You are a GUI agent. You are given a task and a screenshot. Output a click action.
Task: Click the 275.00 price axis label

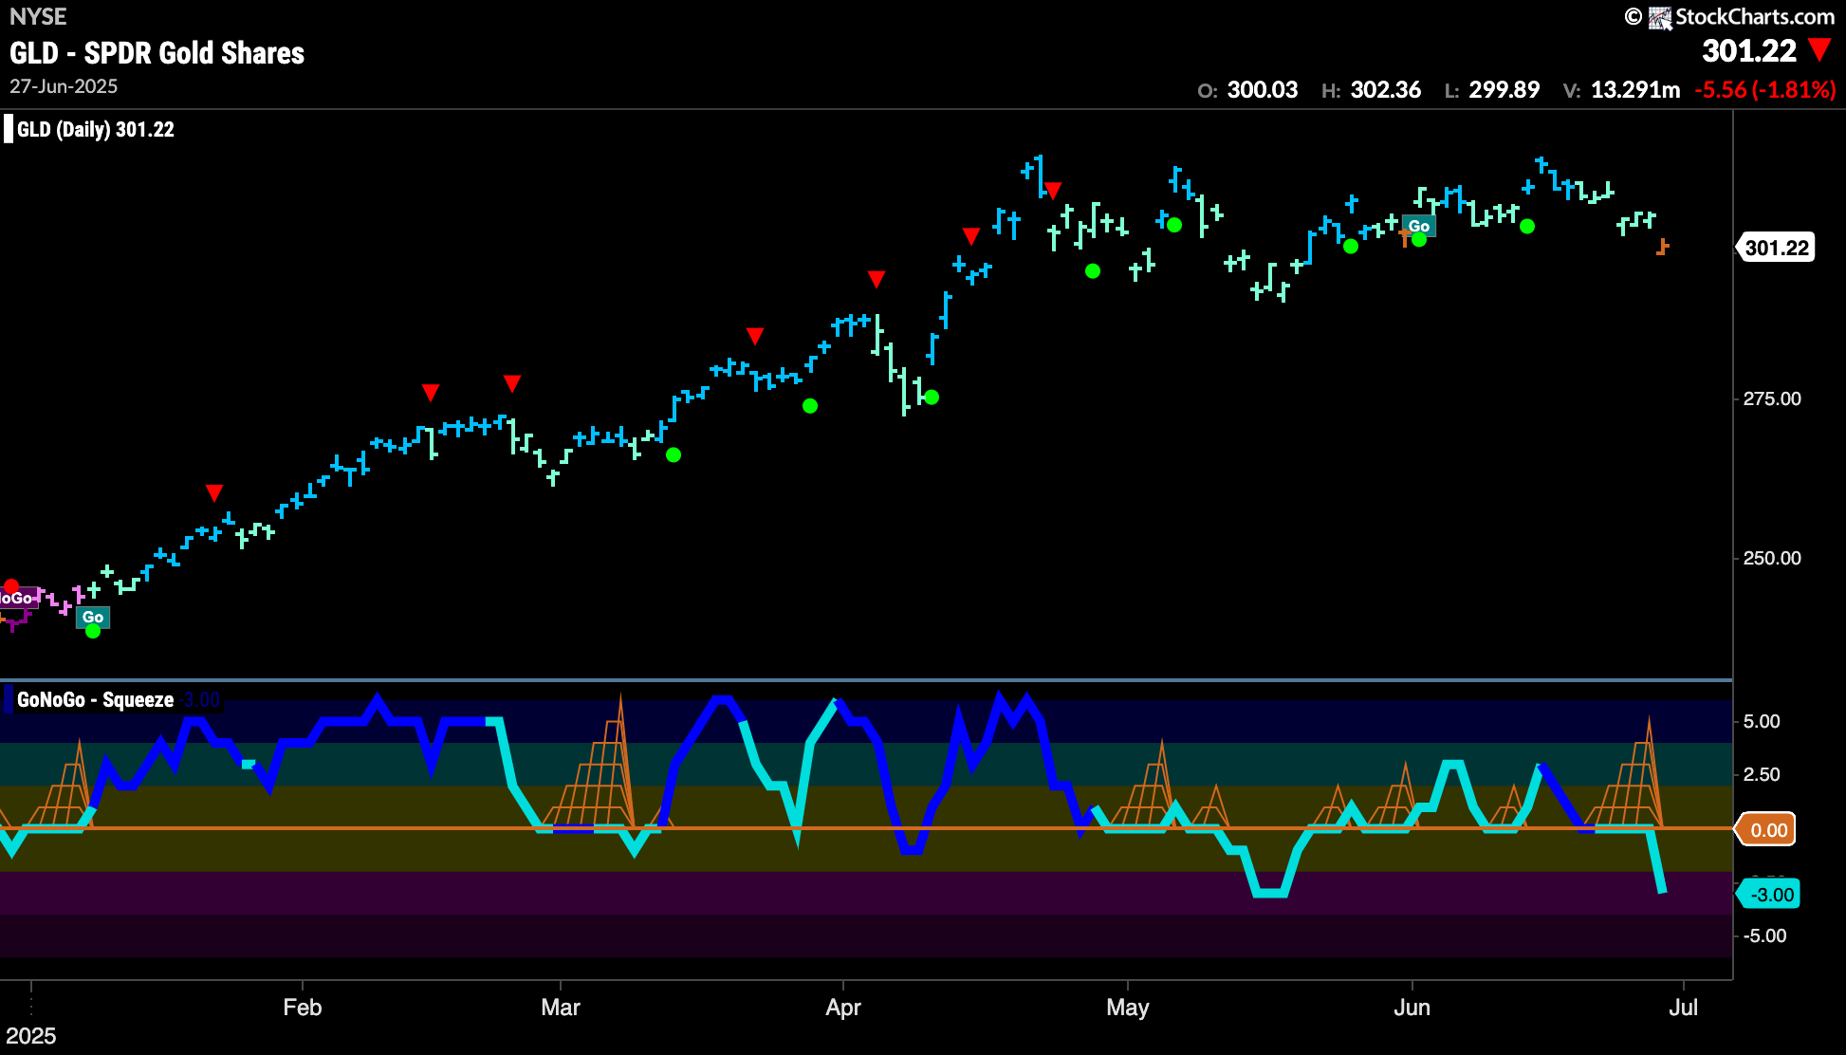(x=1772, y=399)
